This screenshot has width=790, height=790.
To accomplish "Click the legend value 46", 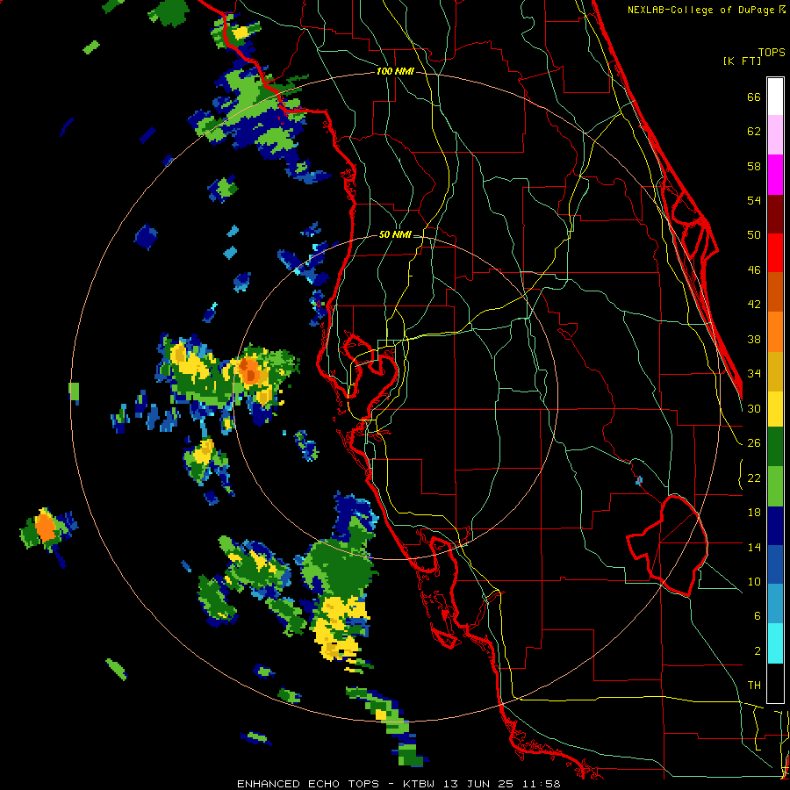I will click(x=754, y=269).
